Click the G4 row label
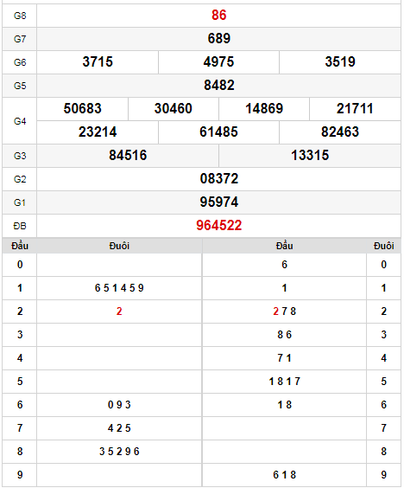The height and width of the screenshot is (488, 404). pos(20,121)
